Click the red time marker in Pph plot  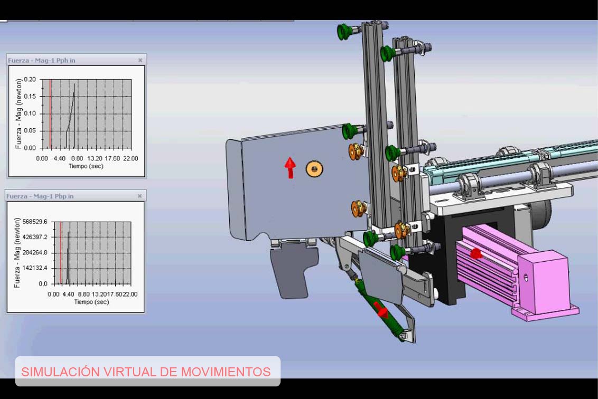50,113
